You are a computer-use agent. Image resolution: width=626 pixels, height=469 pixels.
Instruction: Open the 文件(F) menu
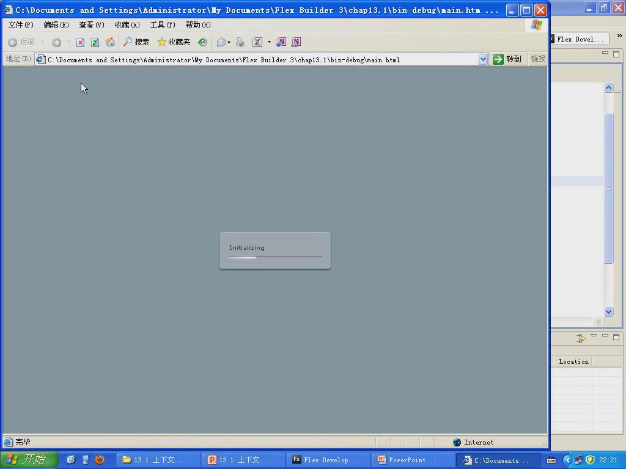pos(21,25)
